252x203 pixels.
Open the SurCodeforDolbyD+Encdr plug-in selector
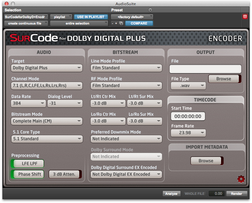pyautogui.click(x=26, y=17)
